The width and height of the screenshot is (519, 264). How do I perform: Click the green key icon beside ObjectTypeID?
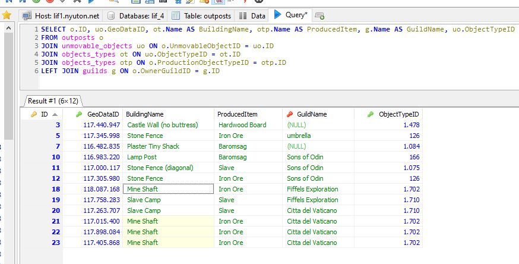pyautogui.click(x=371, y=114)
